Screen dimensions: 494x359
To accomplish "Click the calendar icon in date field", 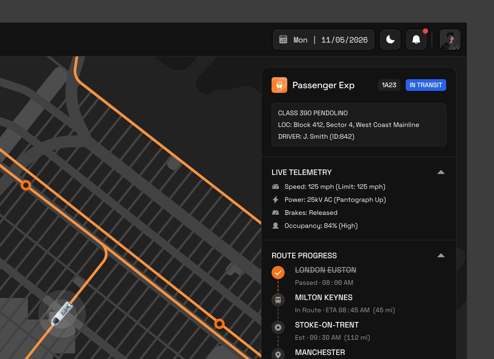I will [283, 39].
